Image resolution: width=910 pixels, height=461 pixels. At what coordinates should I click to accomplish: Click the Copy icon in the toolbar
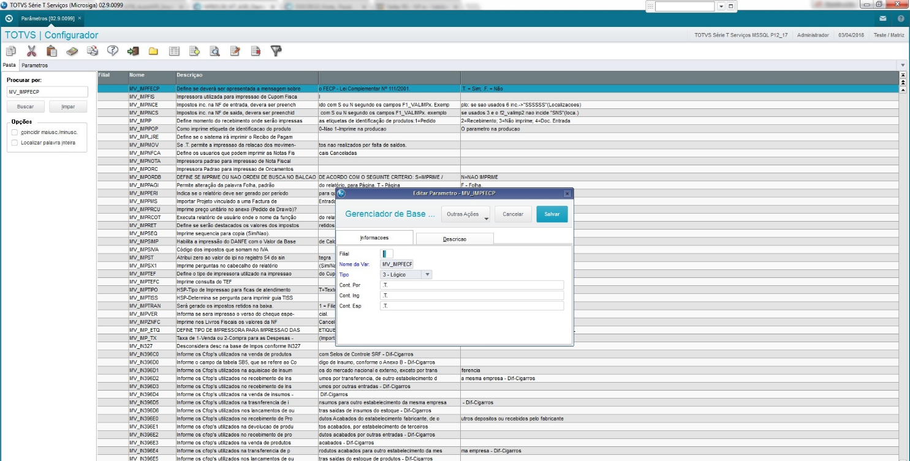click(11, 51)
